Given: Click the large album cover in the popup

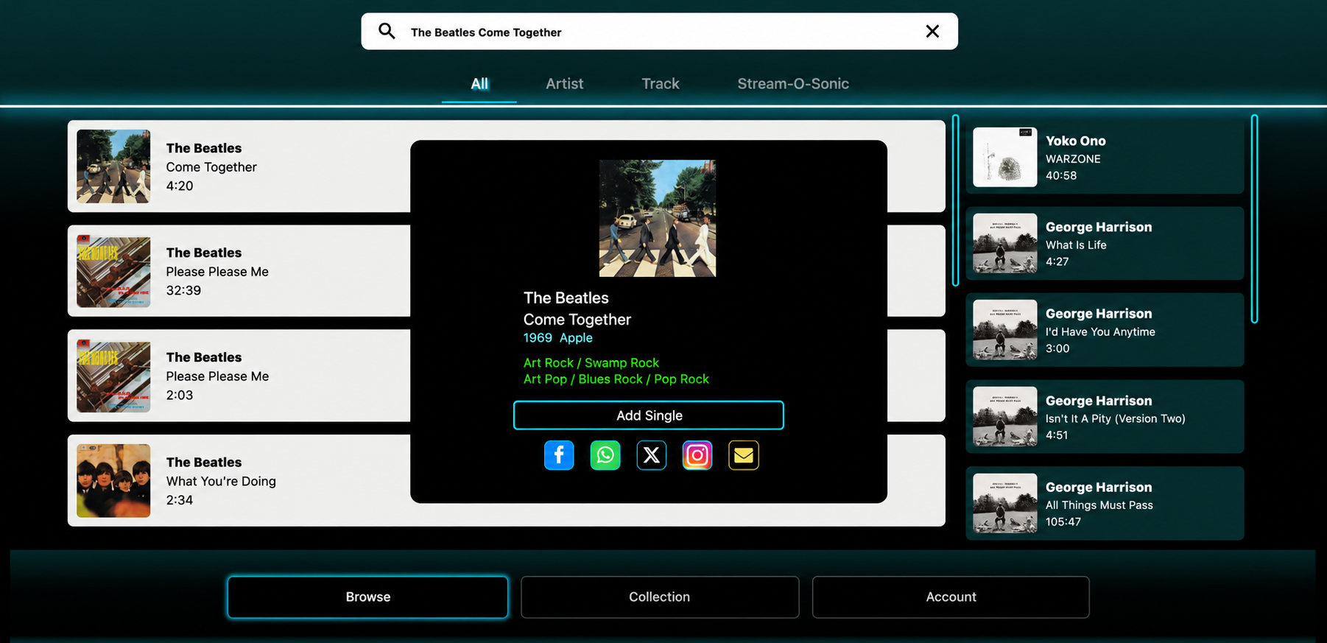Looking at the screenshot, I should [x=658, y=219].
